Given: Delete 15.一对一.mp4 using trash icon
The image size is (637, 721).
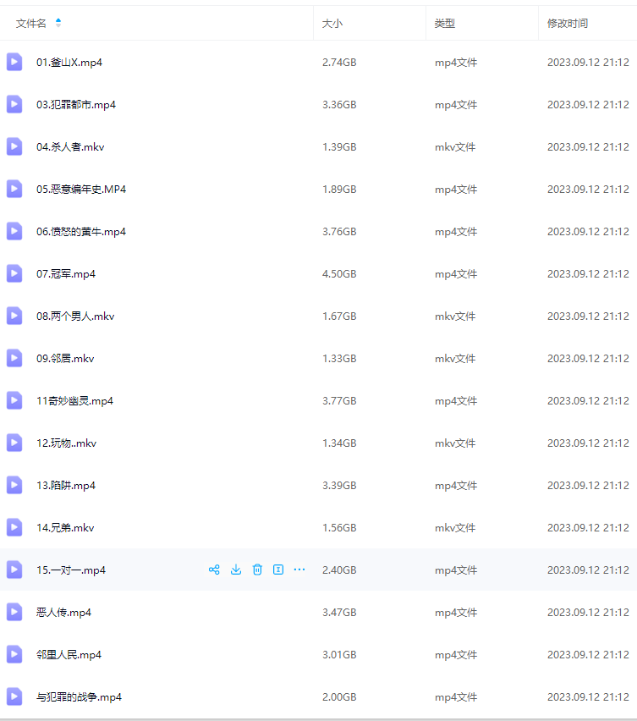Looking at the screenshot, I should [x=257, y=570].
